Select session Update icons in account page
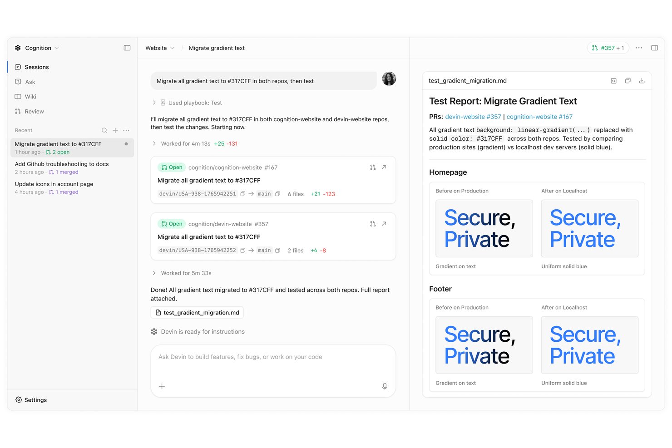The image size is (672, 448). pyautogui.click(x=72, y=187)
